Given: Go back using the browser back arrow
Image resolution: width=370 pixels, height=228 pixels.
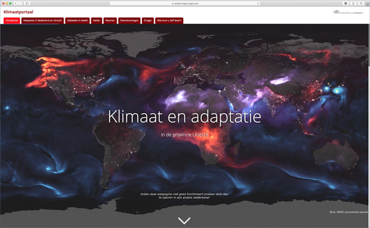Looking at the screenshot, I should [x=16, y=3].
